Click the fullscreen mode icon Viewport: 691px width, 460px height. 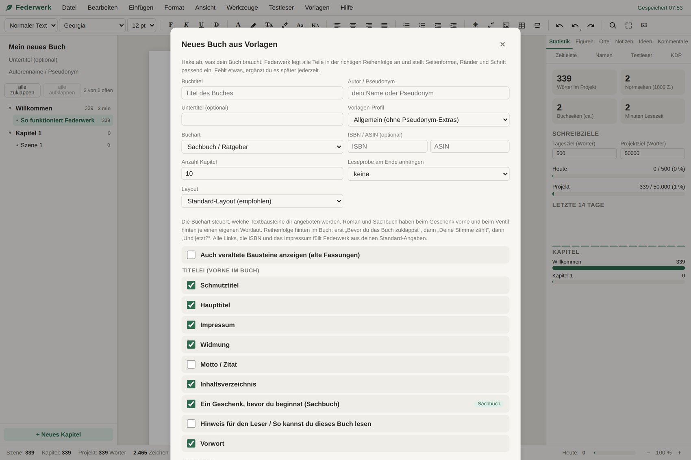tap(628, 25)
